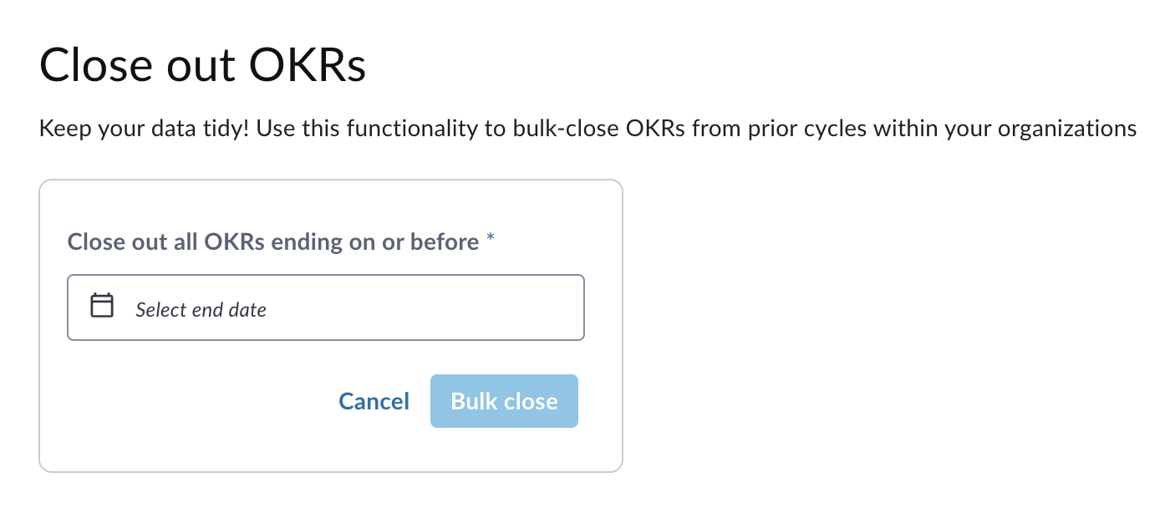
Task: Click 'Close out all OKRs ending on or before' label
Action: pyautogui.click(x=273, y=242)
